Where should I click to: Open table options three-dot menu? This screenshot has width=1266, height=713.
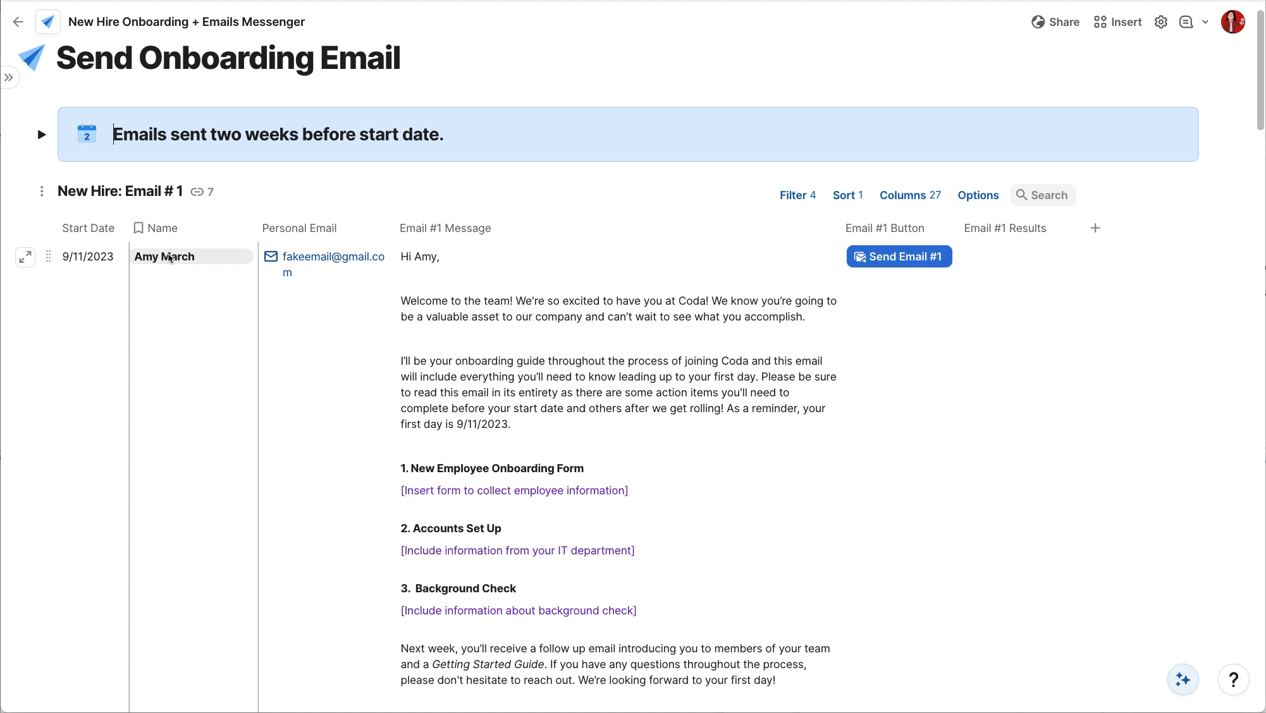(42, 192)
